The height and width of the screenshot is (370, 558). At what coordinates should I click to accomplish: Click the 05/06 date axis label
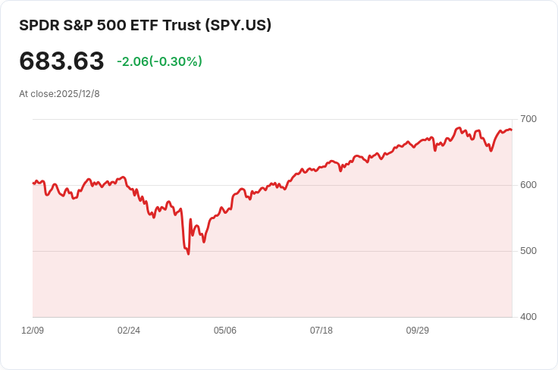[225, 331]
